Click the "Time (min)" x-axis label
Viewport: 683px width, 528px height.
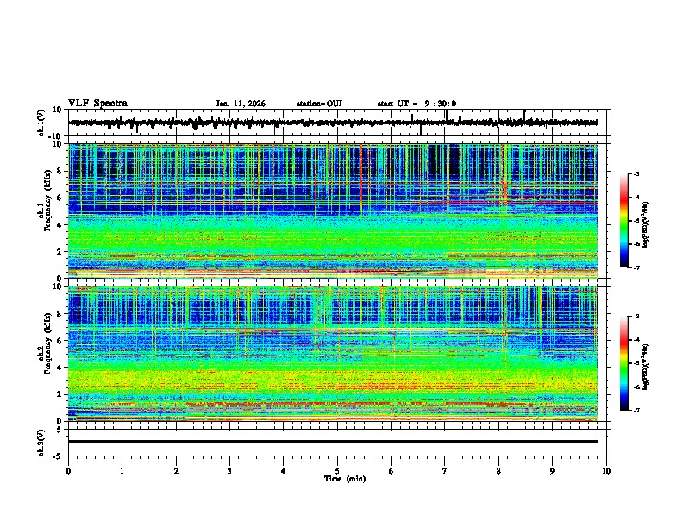click(x=345, y=479)
